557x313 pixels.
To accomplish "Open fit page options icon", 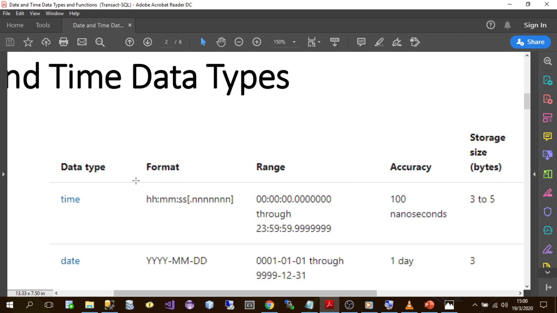I will pyautogui.click(x=314, y=42).
